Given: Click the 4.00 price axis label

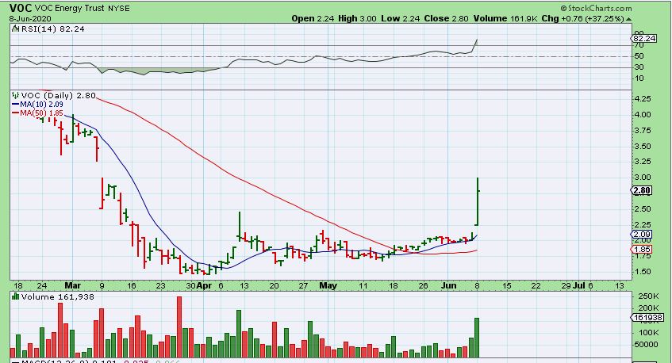Looking at the screenshot, I should pos(643,115).
